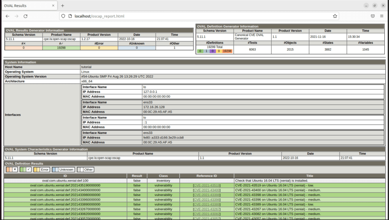389x220 pixels.
Task: Visit the CVE-2021-43267 reference
Action: point(207,209)
